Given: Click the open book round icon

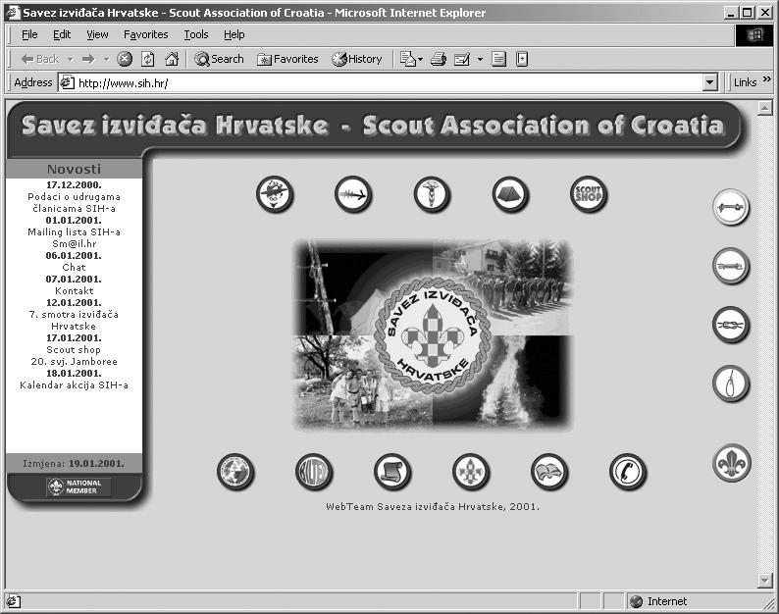Looking at the screenshot, I should click(x=549, y=472).
